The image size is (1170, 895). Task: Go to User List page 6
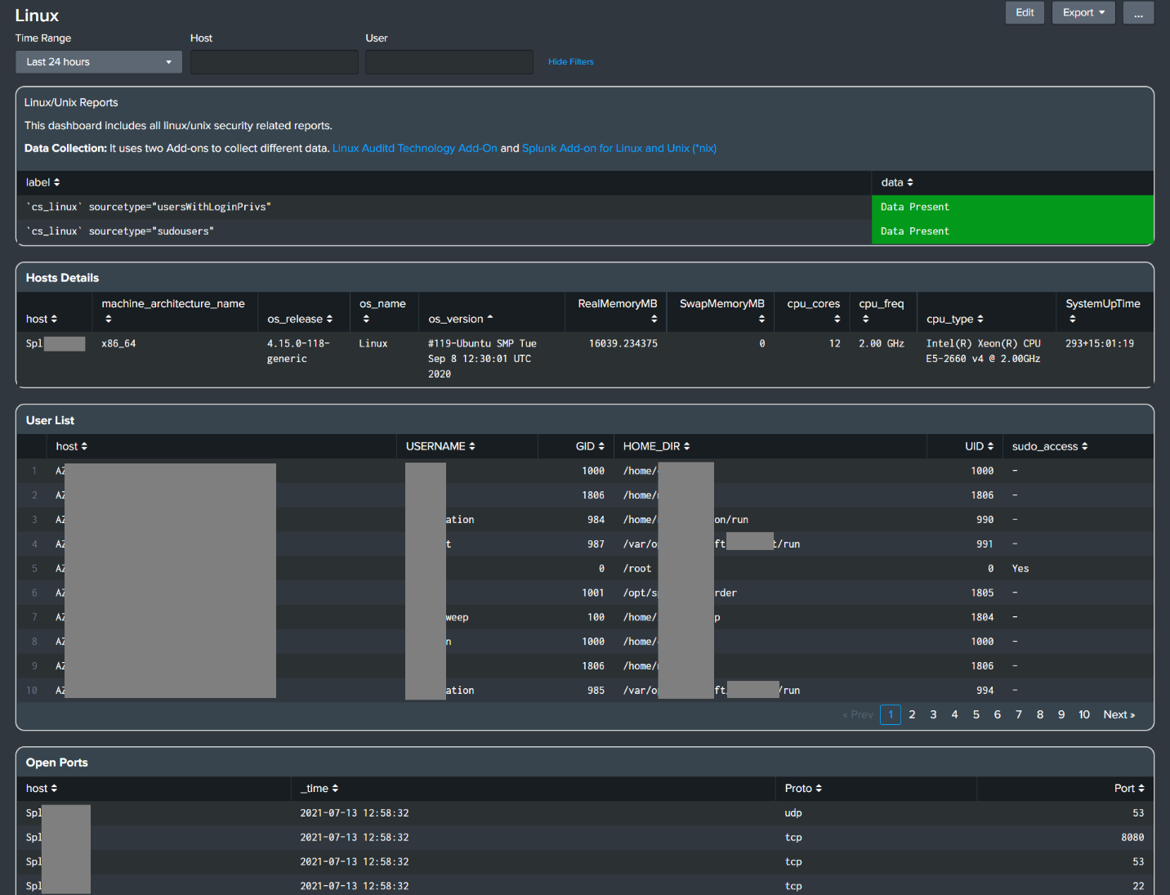pyautogui.click(x=998, y=714)
